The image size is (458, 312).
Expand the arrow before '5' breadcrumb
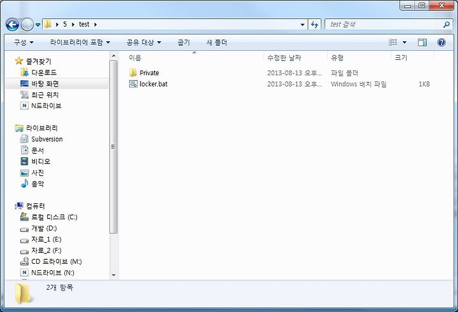click(x=57, y=25)
